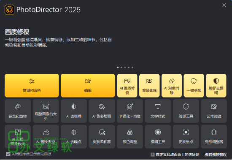Select 文字样式 tool

click(158, 111)
